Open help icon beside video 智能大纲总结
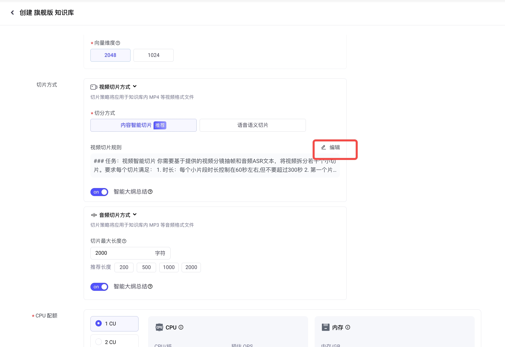505x347 pixels. (150, 192)
